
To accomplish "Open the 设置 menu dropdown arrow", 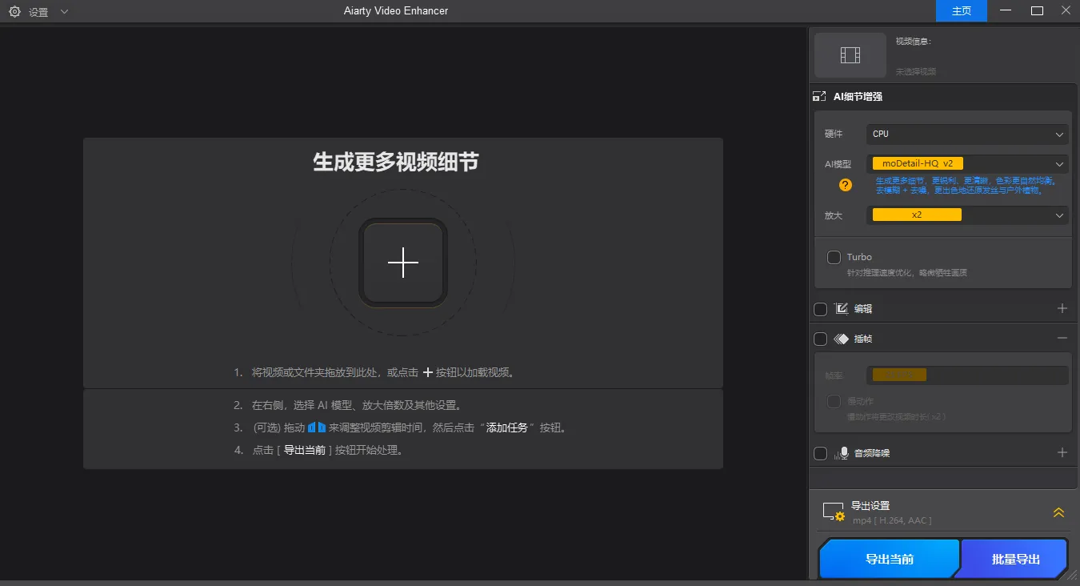I will 64,11.
